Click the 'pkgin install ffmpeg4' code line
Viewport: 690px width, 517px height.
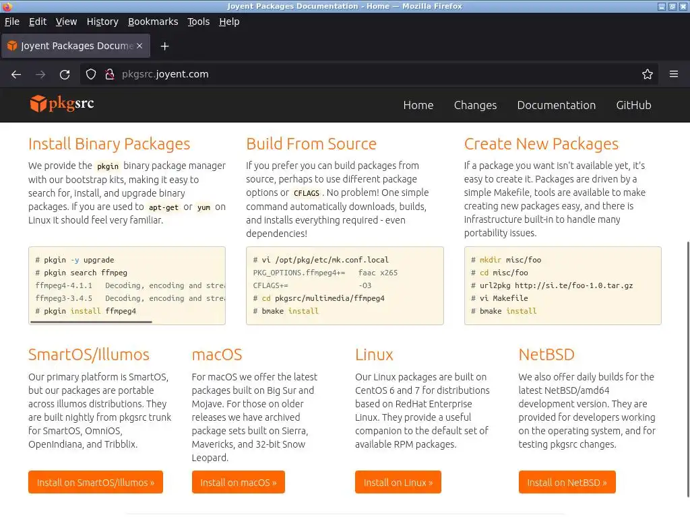(86, 311)
